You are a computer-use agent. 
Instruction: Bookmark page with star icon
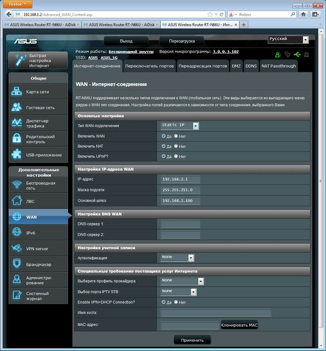point(210,15)
